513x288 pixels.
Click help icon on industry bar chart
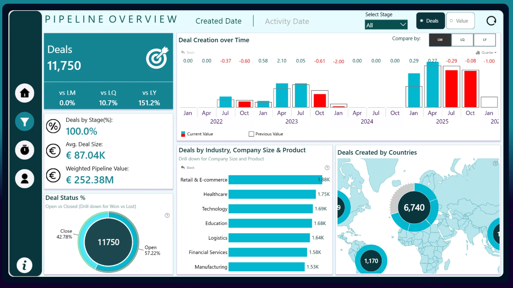(x=327, y=168)
